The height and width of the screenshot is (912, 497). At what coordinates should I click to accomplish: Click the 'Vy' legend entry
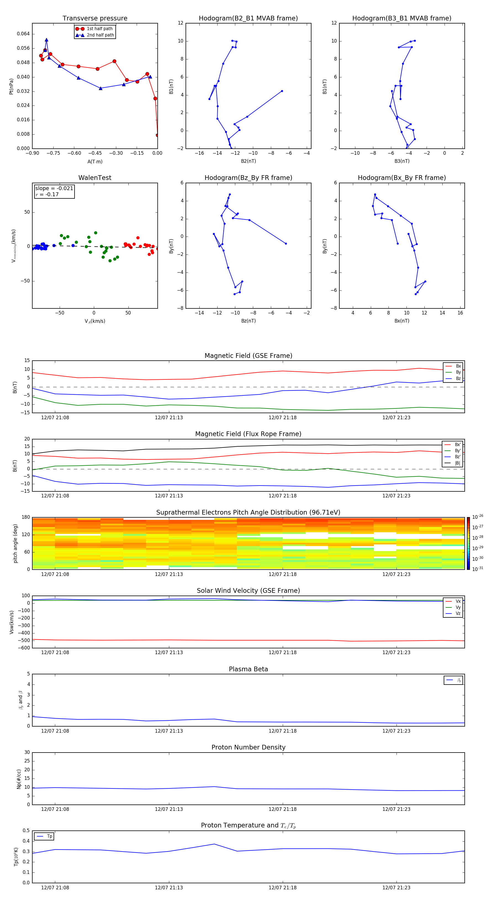[453, 607]
